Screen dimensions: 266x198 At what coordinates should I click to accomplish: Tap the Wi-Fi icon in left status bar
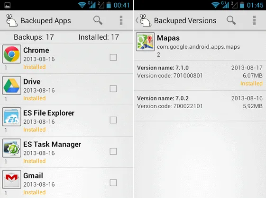click(x=82, y=5)
